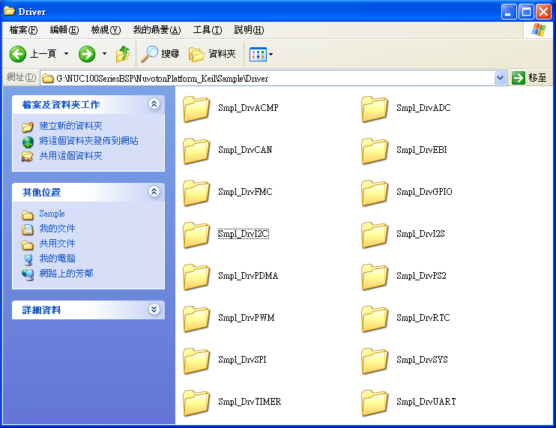
Task: Select the Smpl_DrvPWM folder icon
Action: (196, 319)
